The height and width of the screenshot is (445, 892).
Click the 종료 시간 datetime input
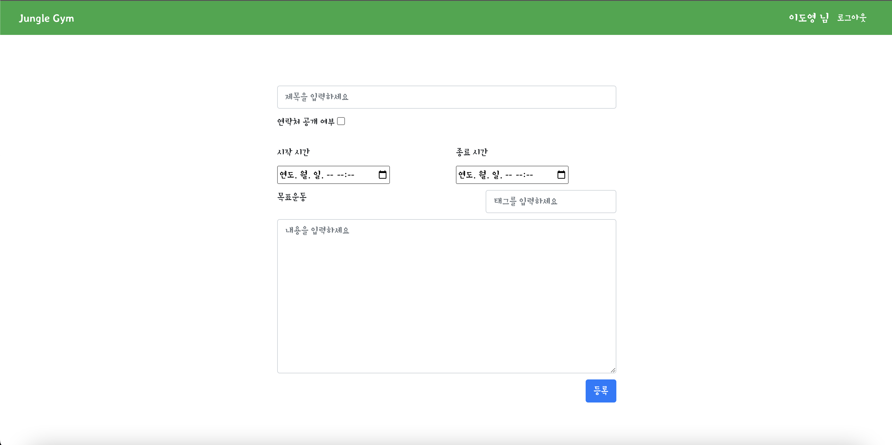click(x=512, y=175)
